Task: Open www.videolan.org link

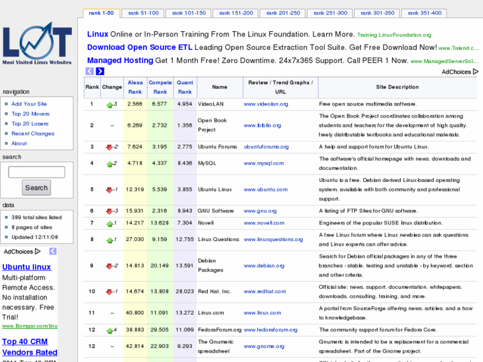Action: click(265, 104)
